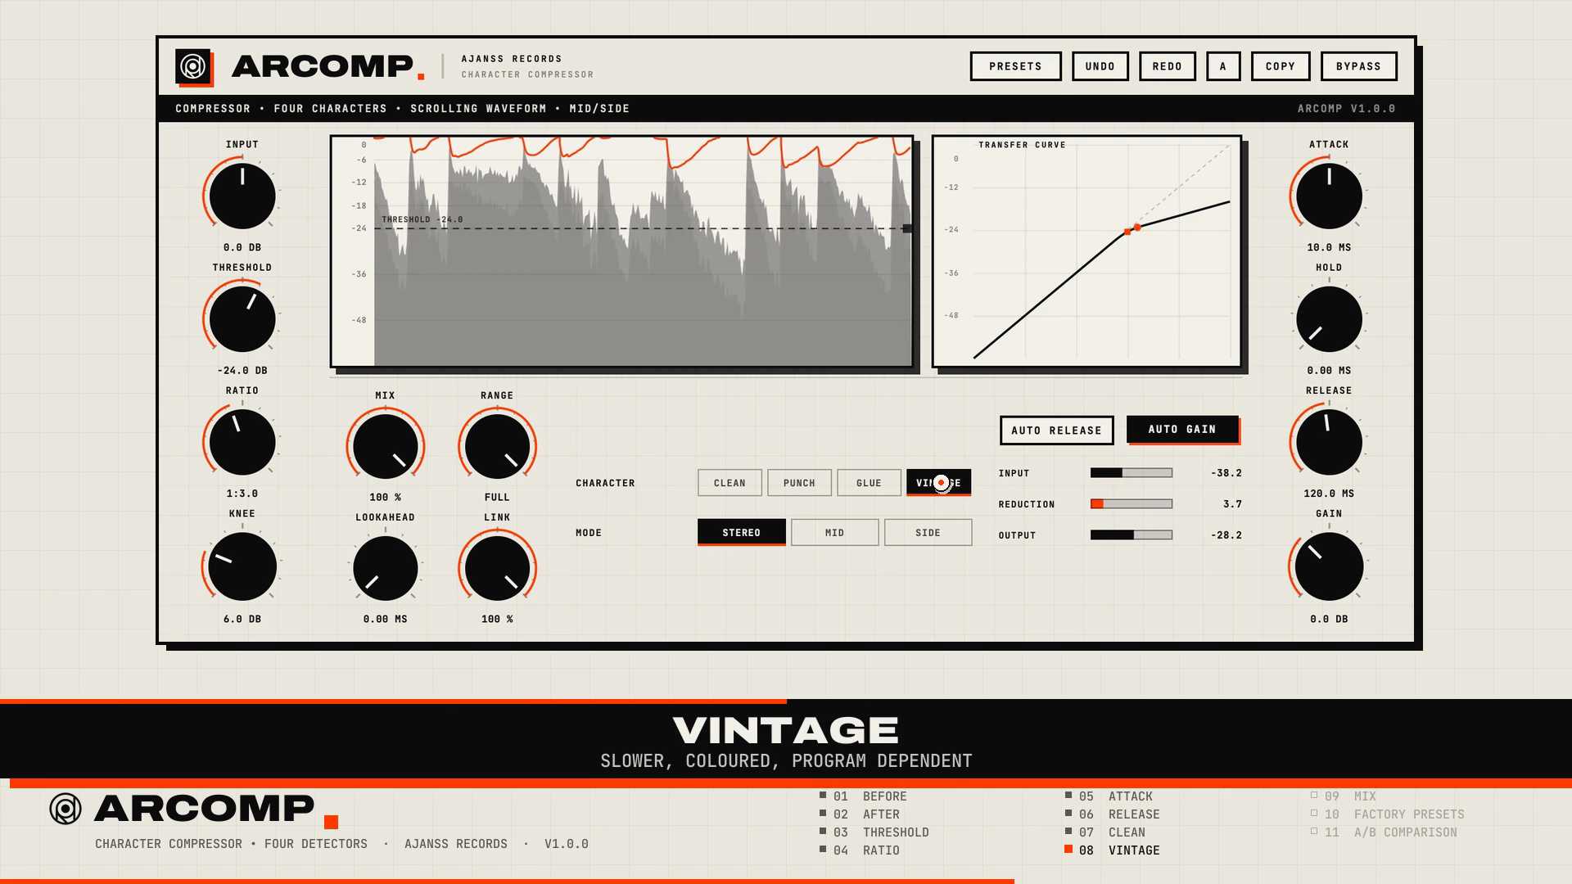The image size is (1572, 884).
Task: Click the lookahead value 0.00 MS
Action: click(x=385, y=620)
